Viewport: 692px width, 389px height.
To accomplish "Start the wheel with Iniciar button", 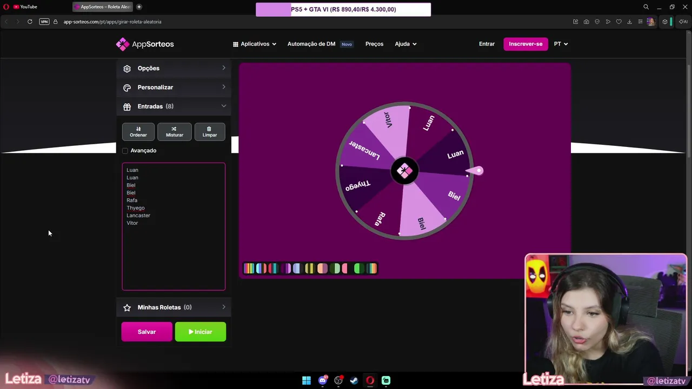I will click(201, 332).
